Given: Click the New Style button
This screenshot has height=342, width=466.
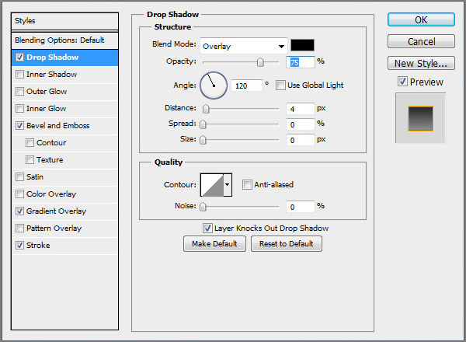Looking at the screenshot, I should (421, 63).
